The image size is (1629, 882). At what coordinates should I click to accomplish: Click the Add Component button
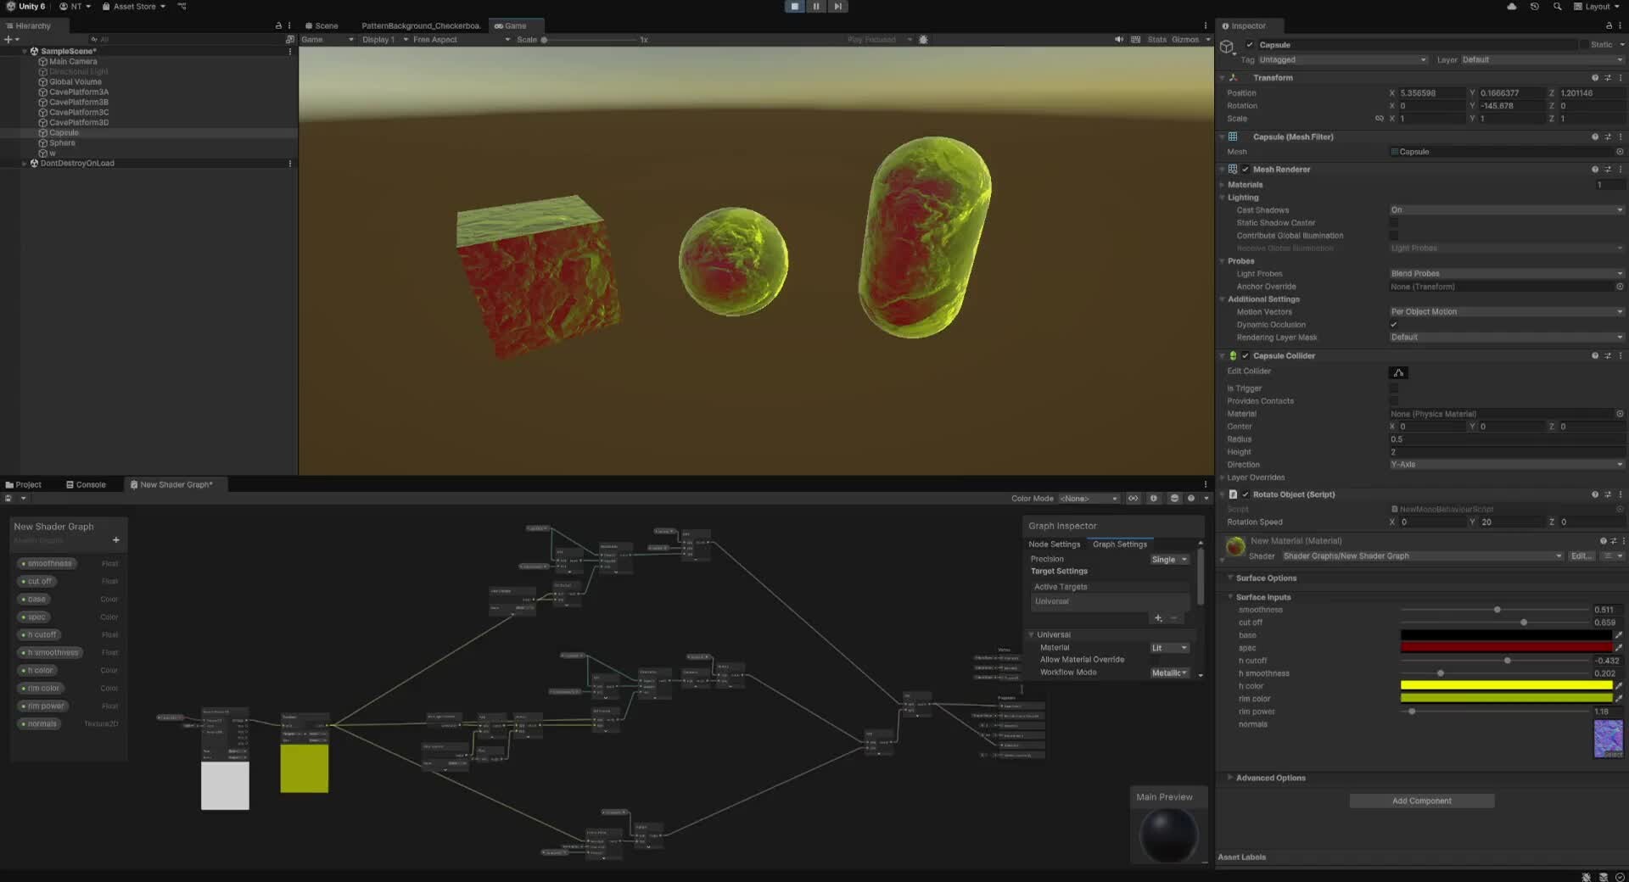coord(1422,801)
